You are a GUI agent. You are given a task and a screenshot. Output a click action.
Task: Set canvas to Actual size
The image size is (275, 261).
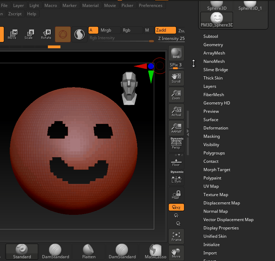click(176, 111)
